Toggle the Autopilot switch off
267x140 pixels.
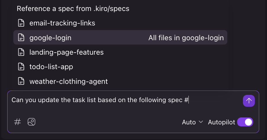click(245, 122)
